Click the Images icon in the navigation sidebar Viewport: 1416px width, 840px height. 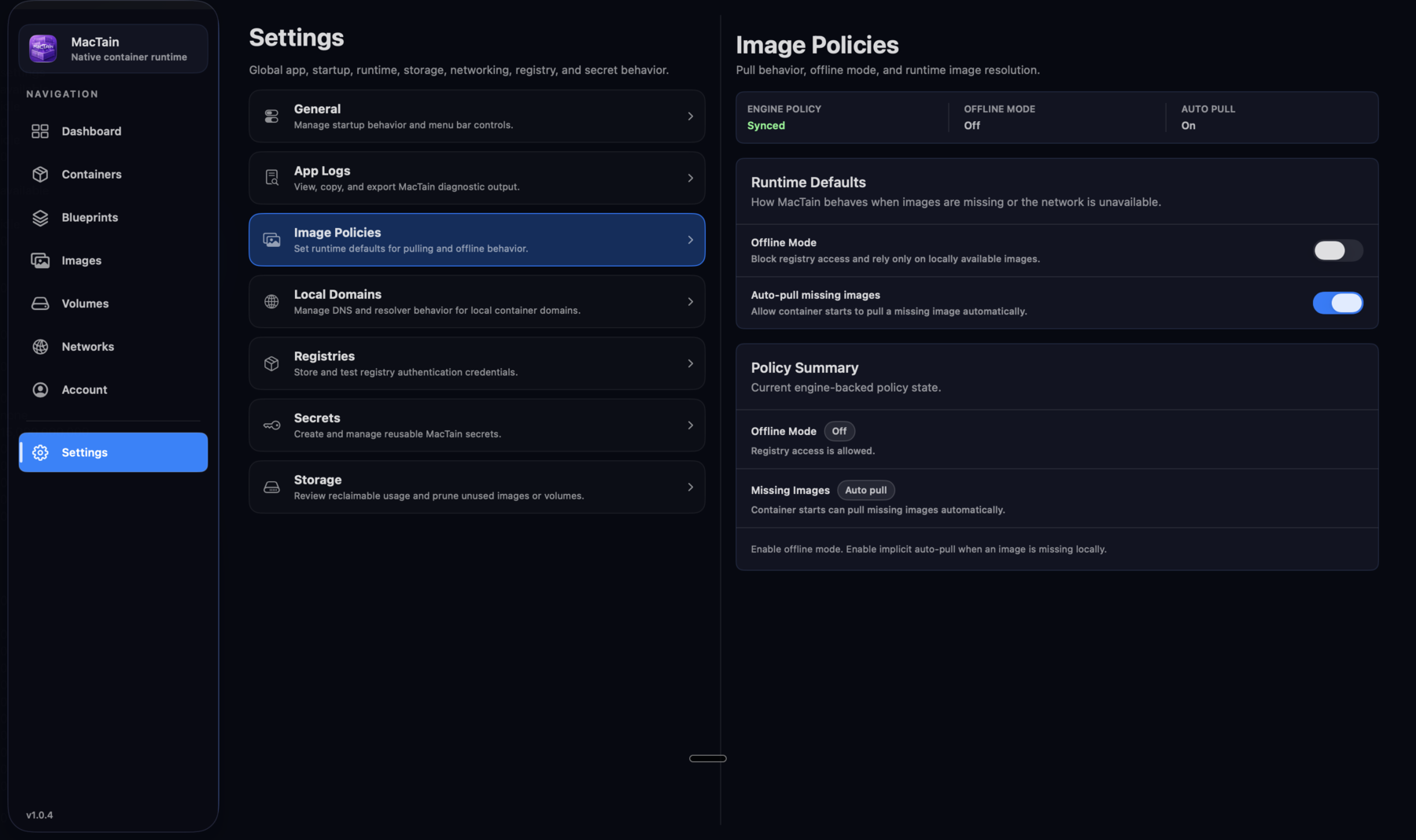(x=40, y=260)
